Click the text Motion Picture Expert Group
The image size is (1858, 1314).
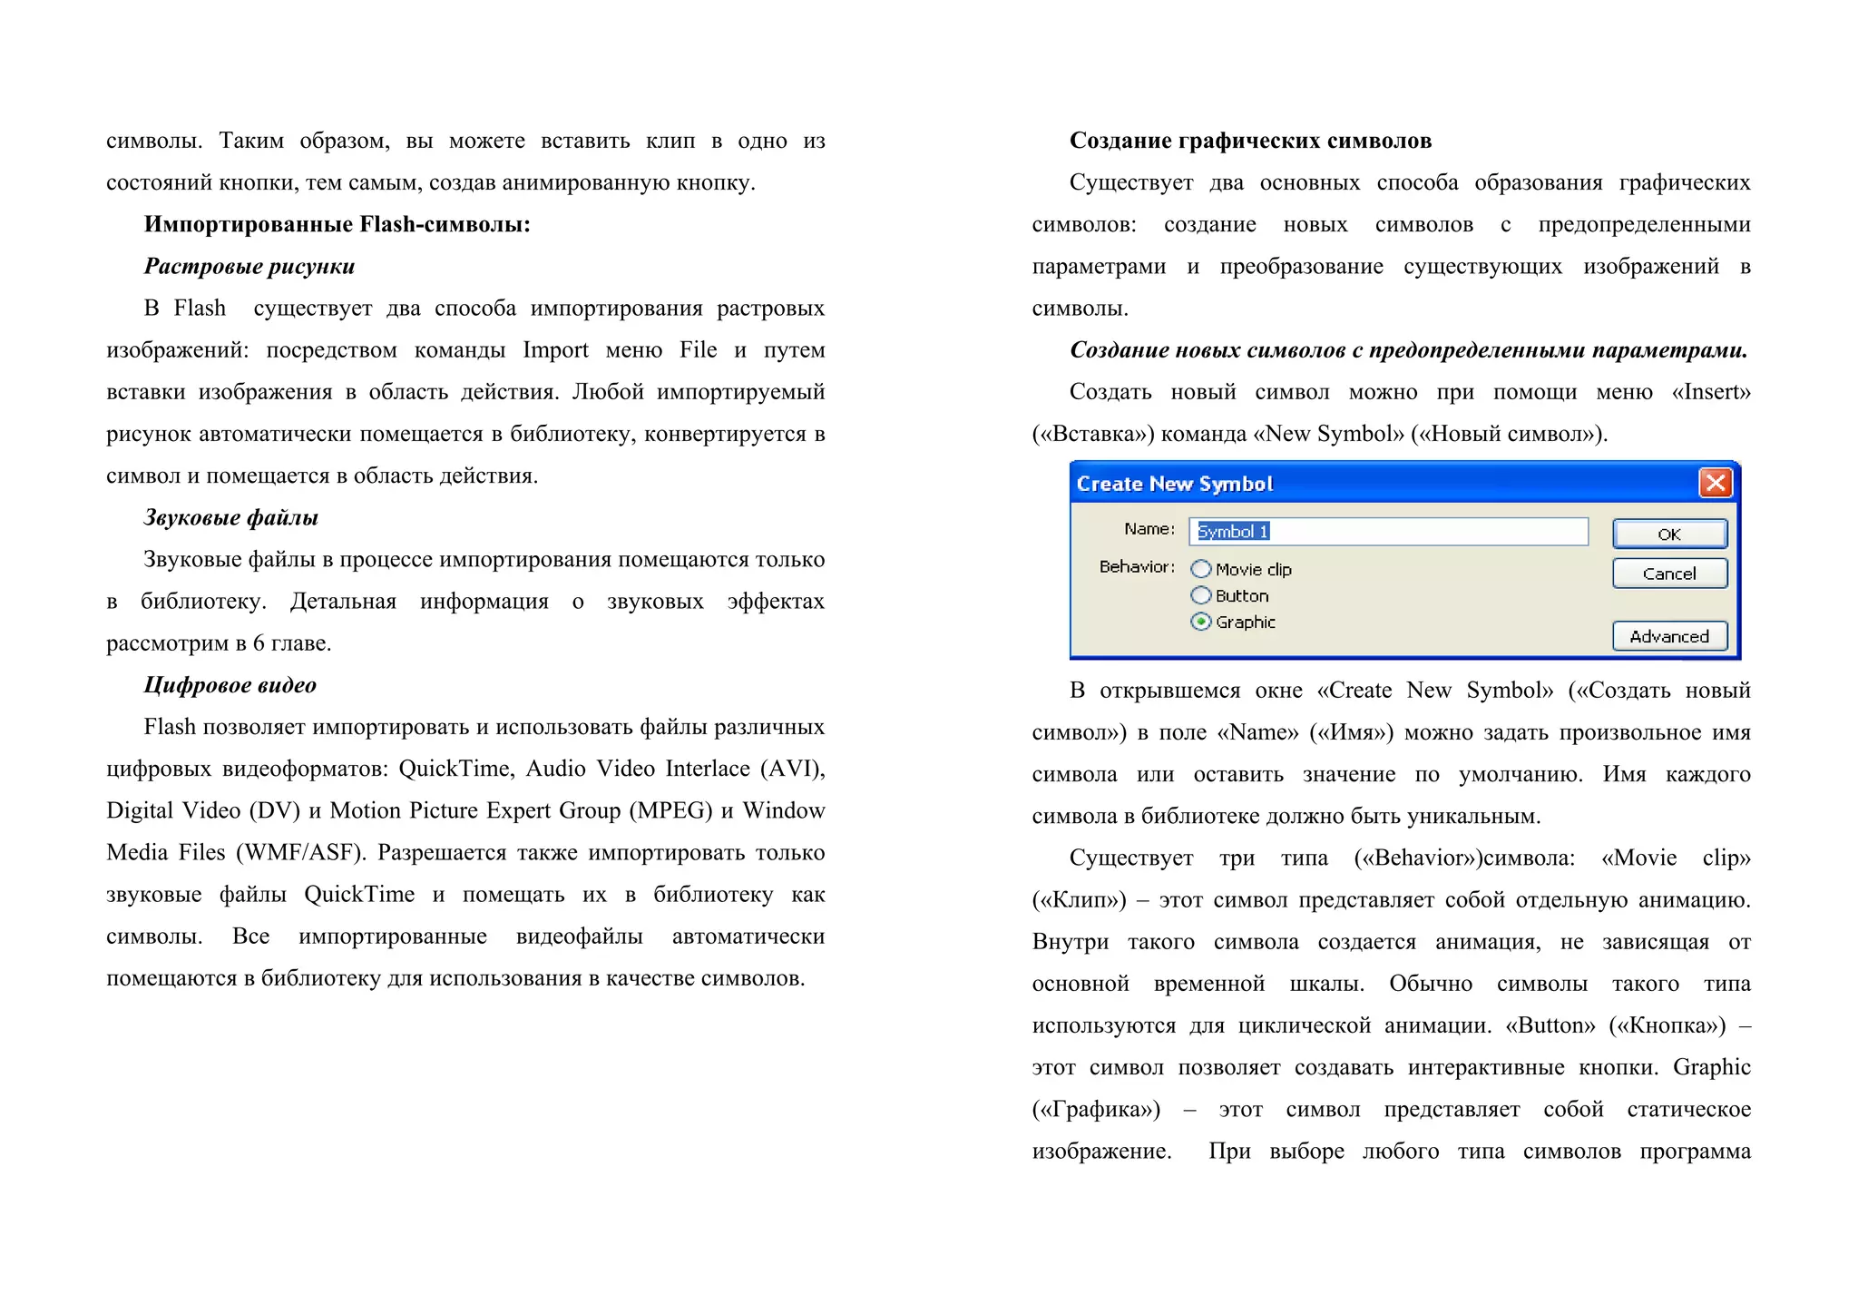tap(474, 810)
